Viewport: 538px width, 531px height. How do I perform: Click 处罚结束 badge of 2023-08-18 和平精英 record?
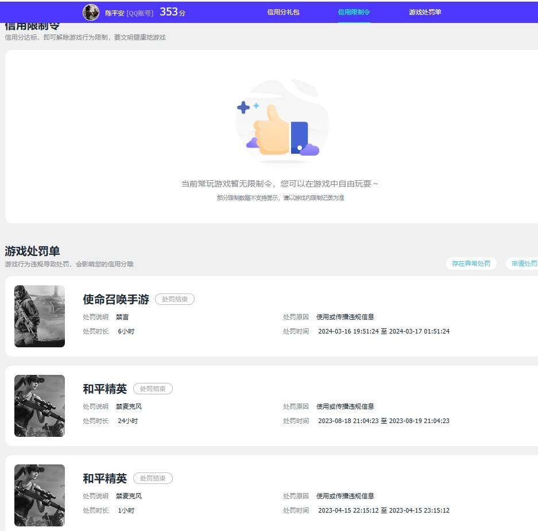tap(153, 389)
